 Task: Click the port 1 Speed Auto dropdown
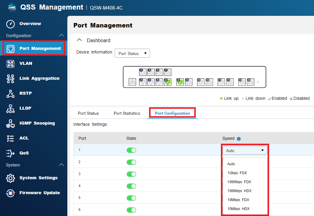click(x=245, y=151)
